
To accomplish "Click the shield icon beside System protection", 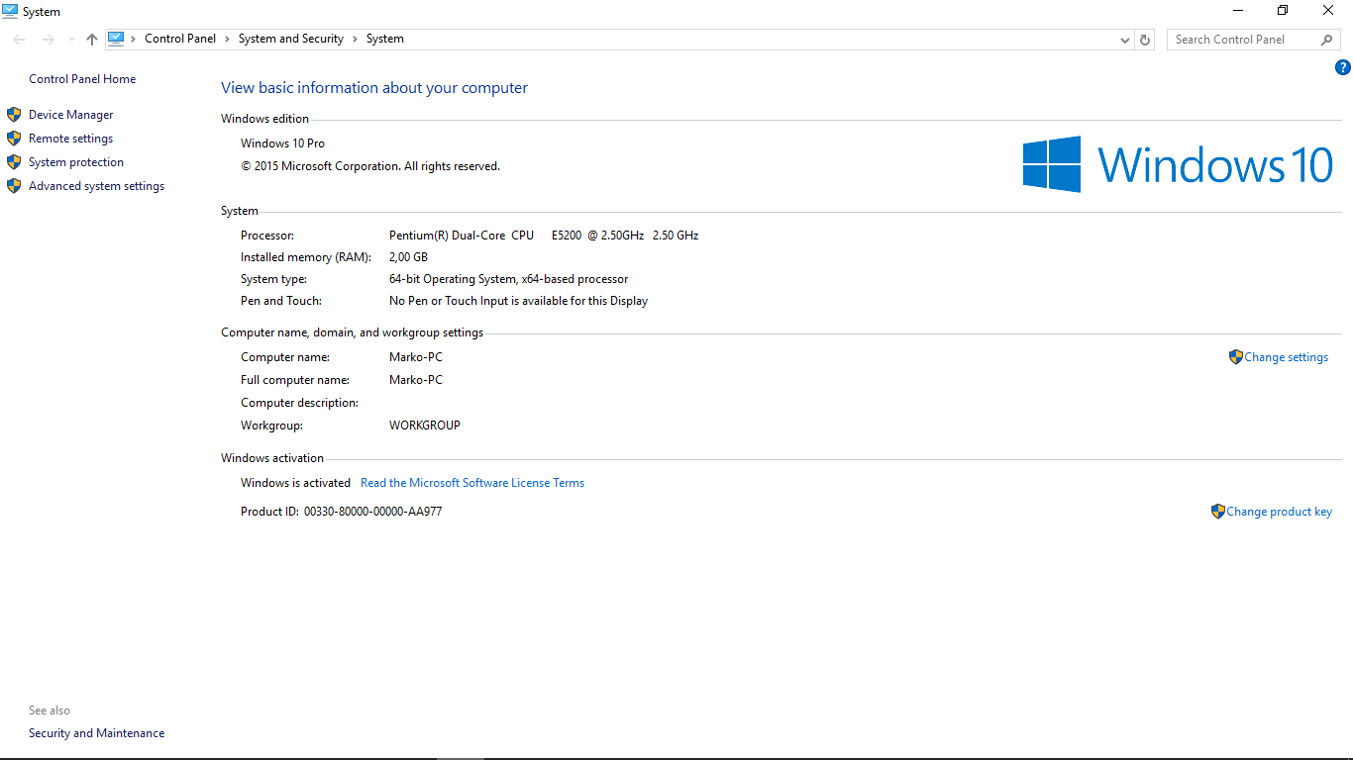I will tap(14, 162).
